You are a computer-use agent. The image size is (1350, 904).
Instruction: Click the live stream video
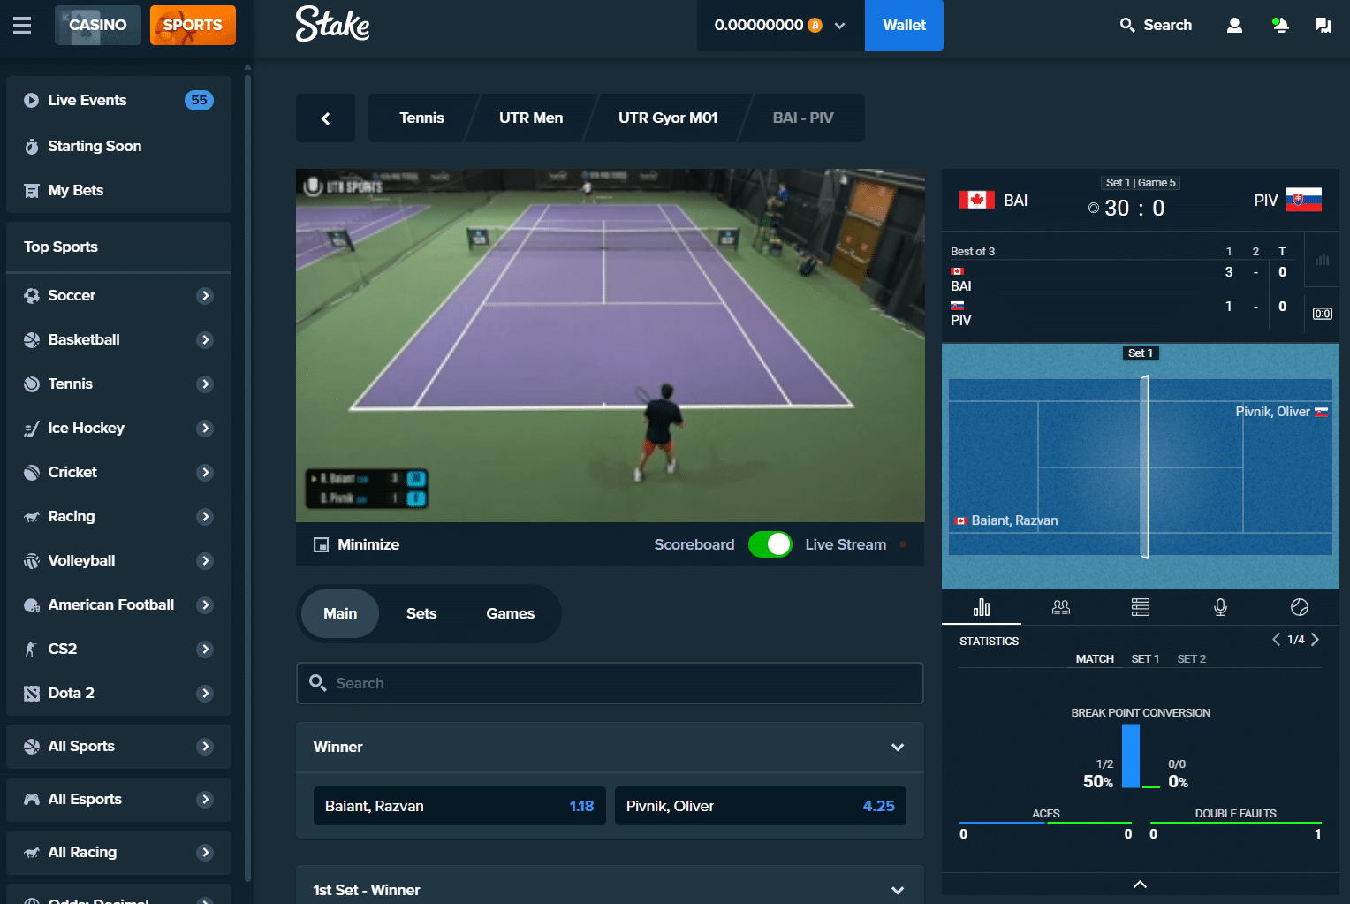click(x=611, y=346)
